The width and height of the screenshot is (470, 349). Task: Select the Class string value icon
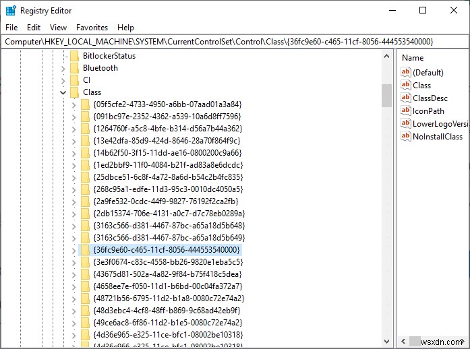(x=405, y=85)
